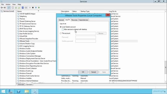Toggle the Show/Hide Console Tree icon
Screen dimensions: 167x94
9,8
